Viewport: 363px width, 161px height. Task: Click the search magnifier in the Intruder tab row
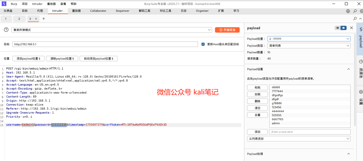(355, 18)
